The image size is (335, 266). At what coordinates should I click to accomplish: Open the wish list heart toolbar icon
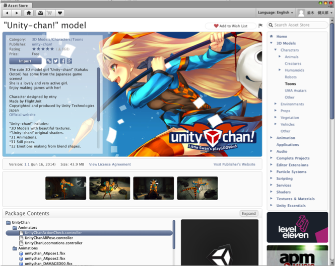point(60,13)
